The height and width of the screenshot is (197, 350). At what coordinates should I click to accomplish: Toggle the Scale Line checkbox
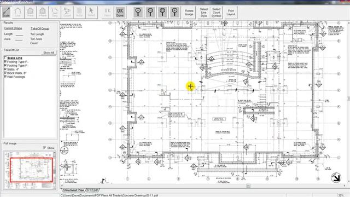[5, 58]
